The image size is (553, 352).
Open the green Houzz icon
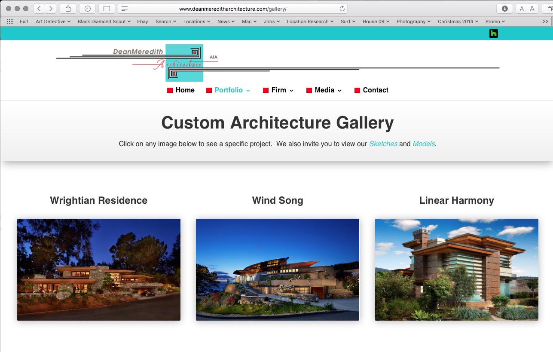point(494,33)
